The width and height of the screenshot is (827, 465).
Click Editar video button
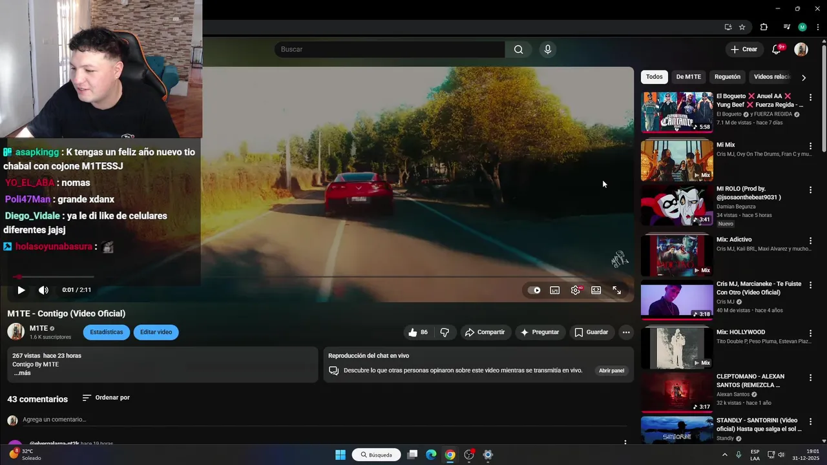coord(156,333)
